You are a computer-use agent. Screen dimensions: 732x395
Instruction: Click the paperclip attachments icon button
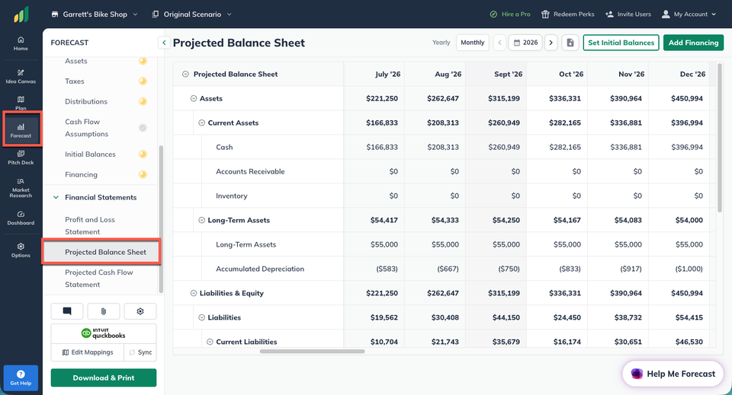(x=104, y=311)
